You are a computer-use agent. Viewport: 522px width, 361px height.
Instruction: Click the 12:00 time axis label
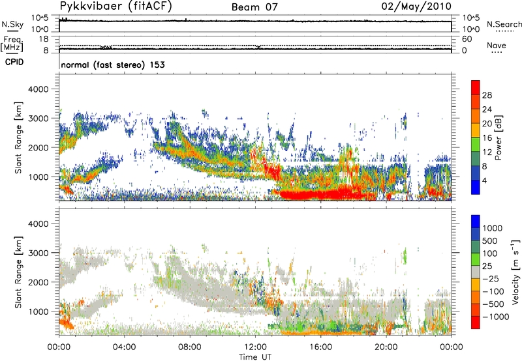pos(255,347)
